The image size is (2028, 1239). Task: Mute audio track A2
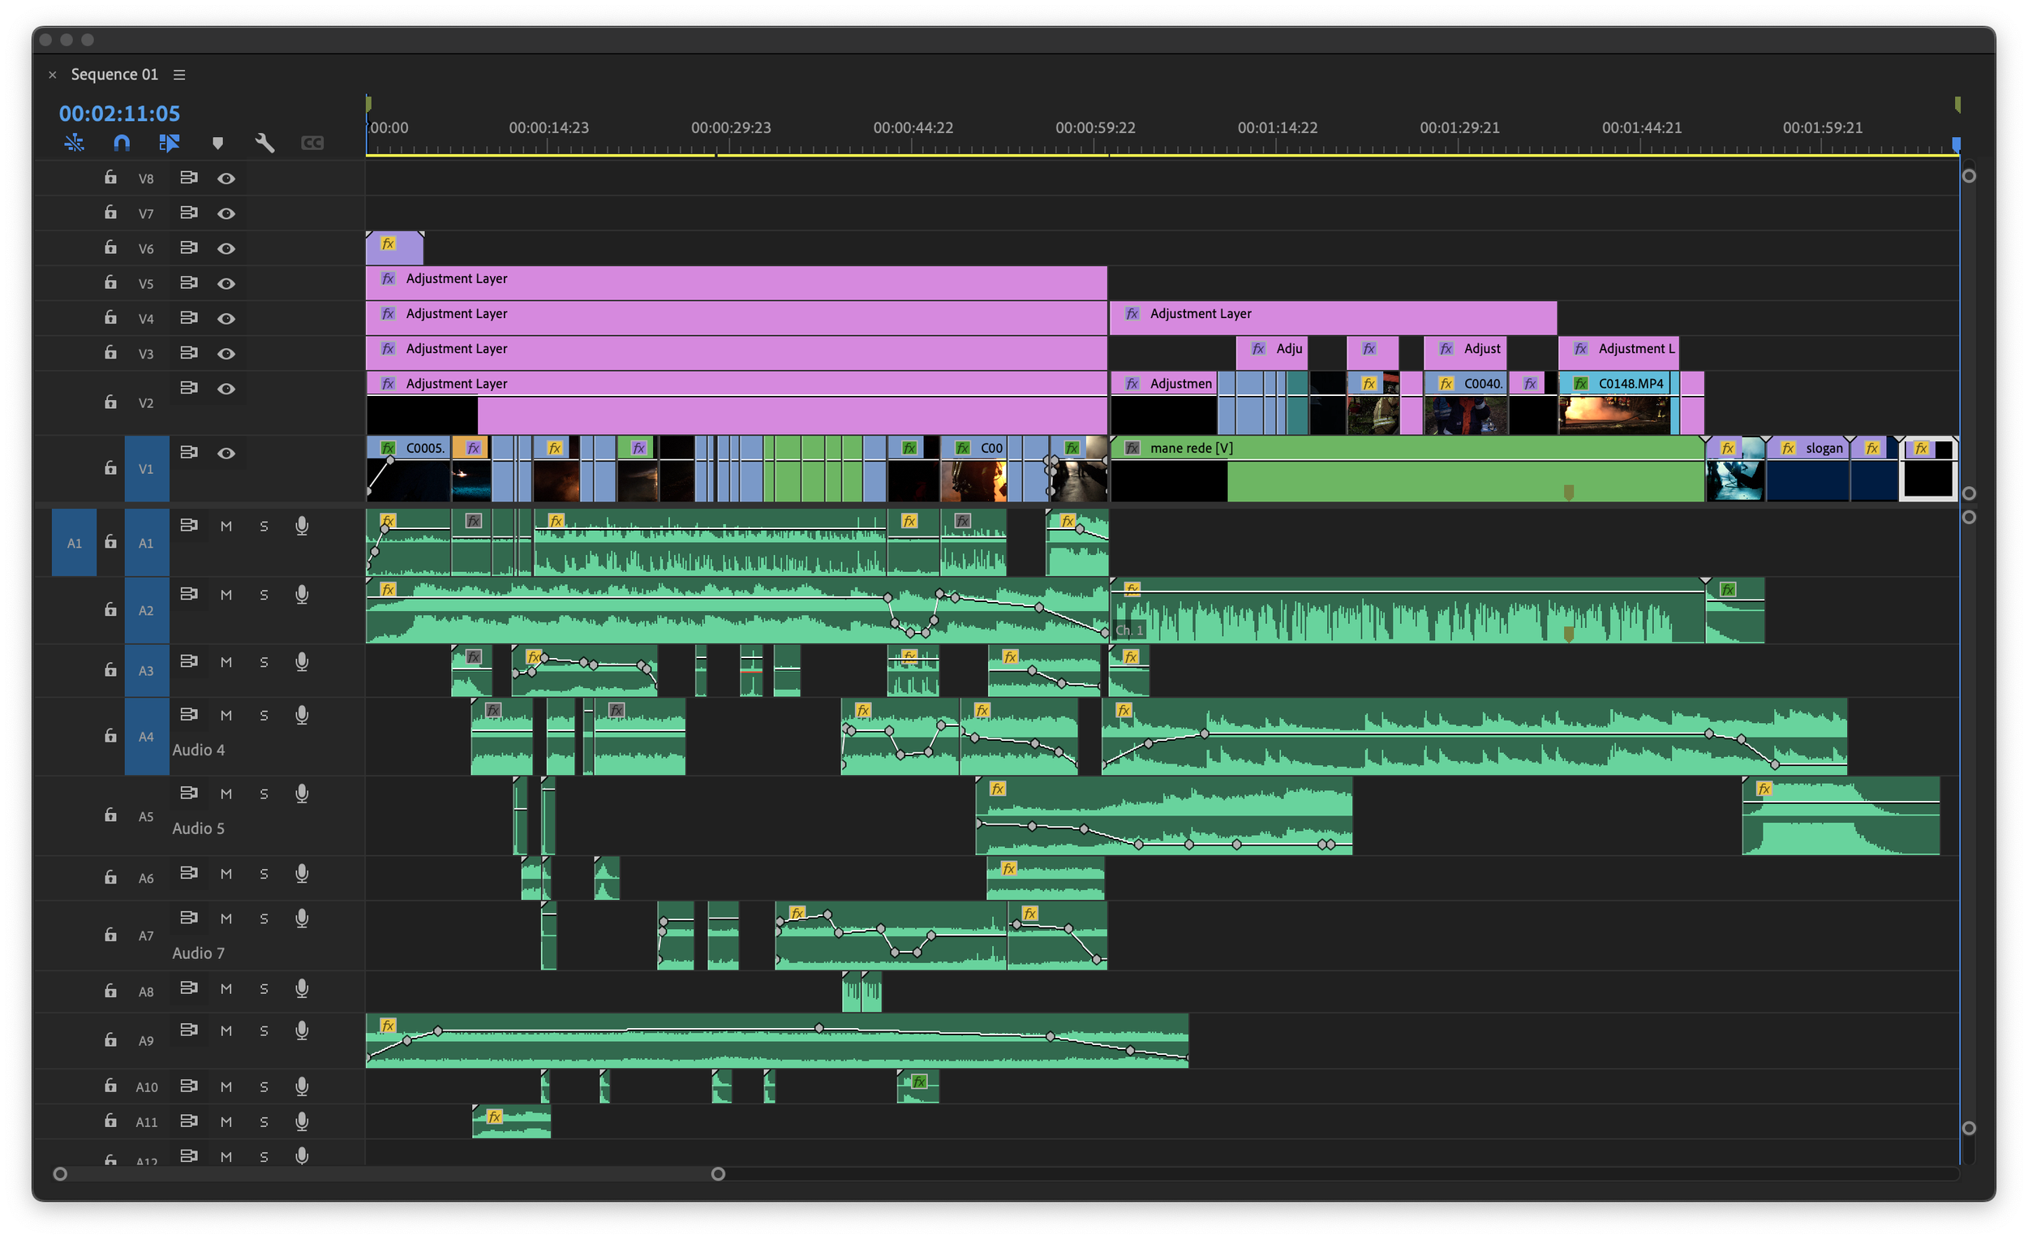(x=226, y=596)
